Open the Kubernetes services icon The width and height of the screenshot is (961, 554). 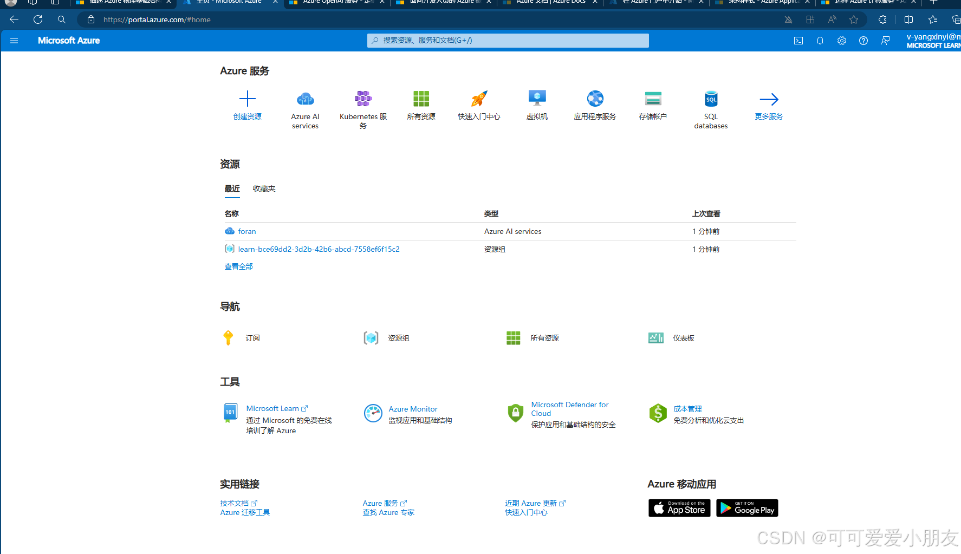click(363, 99)
